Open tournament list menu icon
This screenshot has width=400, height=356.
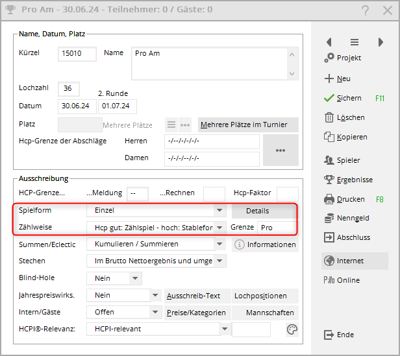click(355, 42)
